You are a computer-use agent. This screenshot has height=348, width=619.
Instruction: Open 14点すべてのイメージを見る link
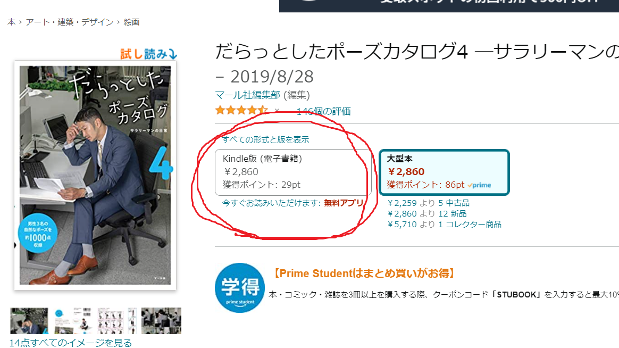[70, 343]
